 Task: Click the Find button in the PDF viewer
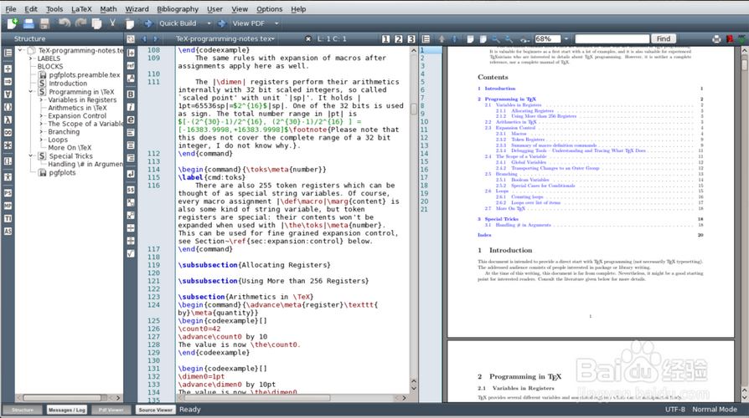pos(664,39)
